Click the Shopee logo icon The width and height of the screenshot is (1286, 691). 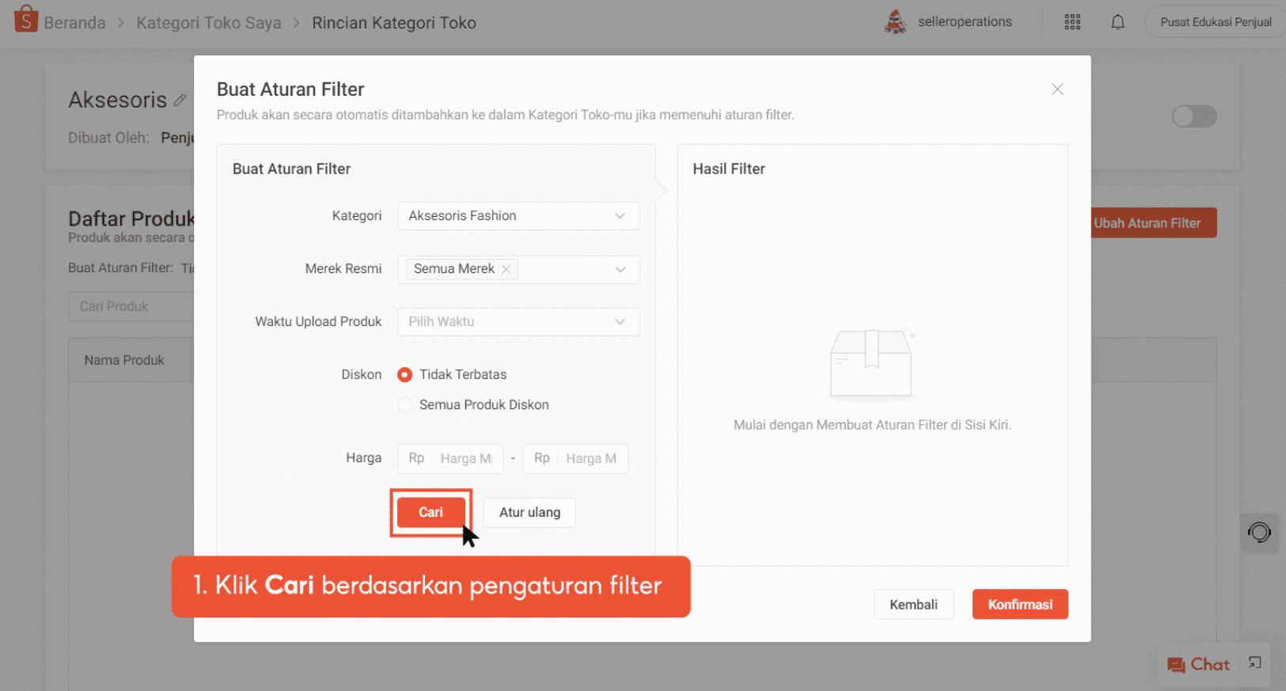click(25, 19)
